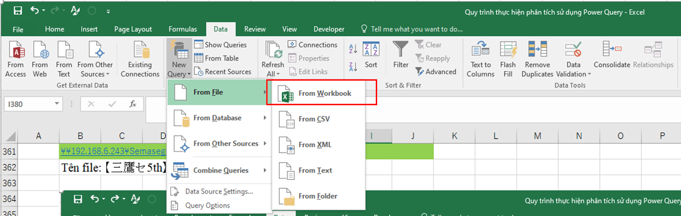This screenshot has height=216, width=681.
Task: Click From Table in ribbon
Action: [x=216, y=58]
